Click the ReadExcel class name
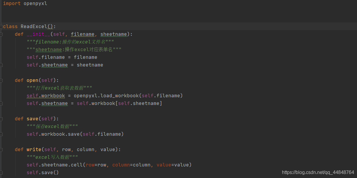357x178 pixels. click(34, 27)
